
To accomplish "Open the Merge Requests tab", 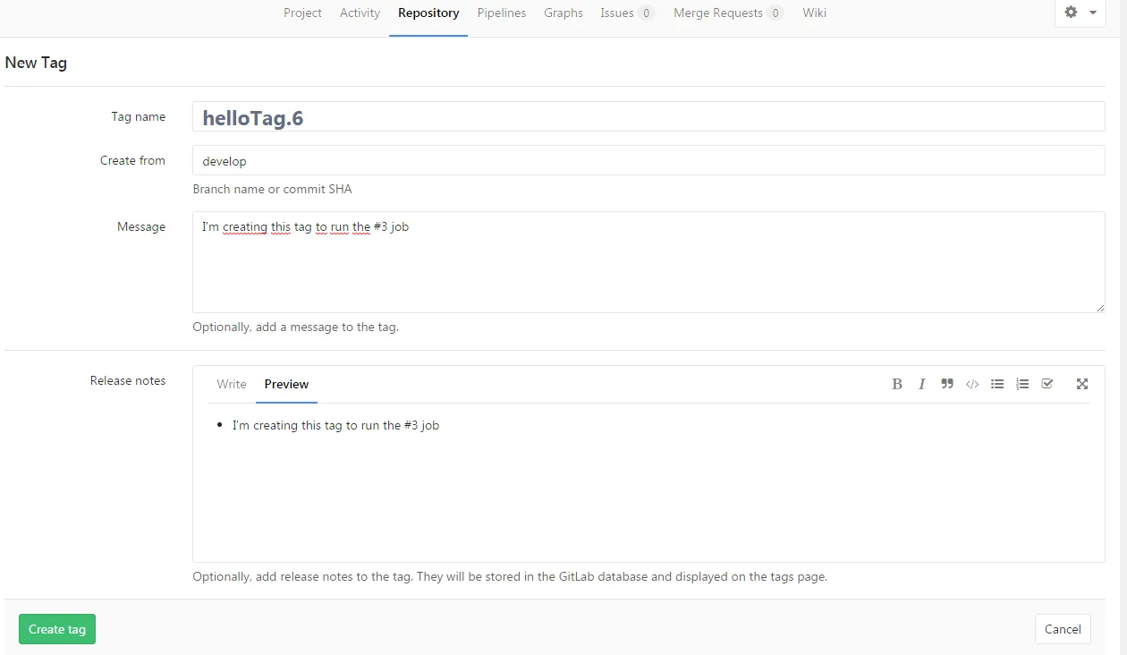I will click(728, 13).
